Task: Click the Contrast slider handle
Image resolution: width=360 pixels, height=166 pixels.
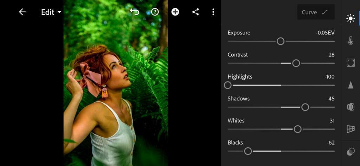Action: tap(296, 63)
